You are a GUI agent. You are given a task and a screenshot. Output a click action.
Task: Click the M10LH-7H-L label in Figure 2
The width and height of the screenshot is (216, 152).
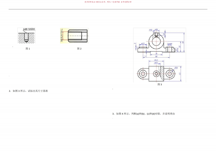(62, 36)
